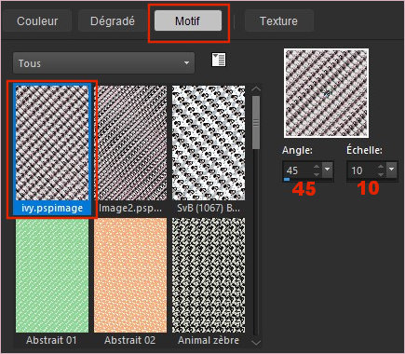405x354 pixels.
Task: Switch to the Couleur tab
Action: pos(37,21)
